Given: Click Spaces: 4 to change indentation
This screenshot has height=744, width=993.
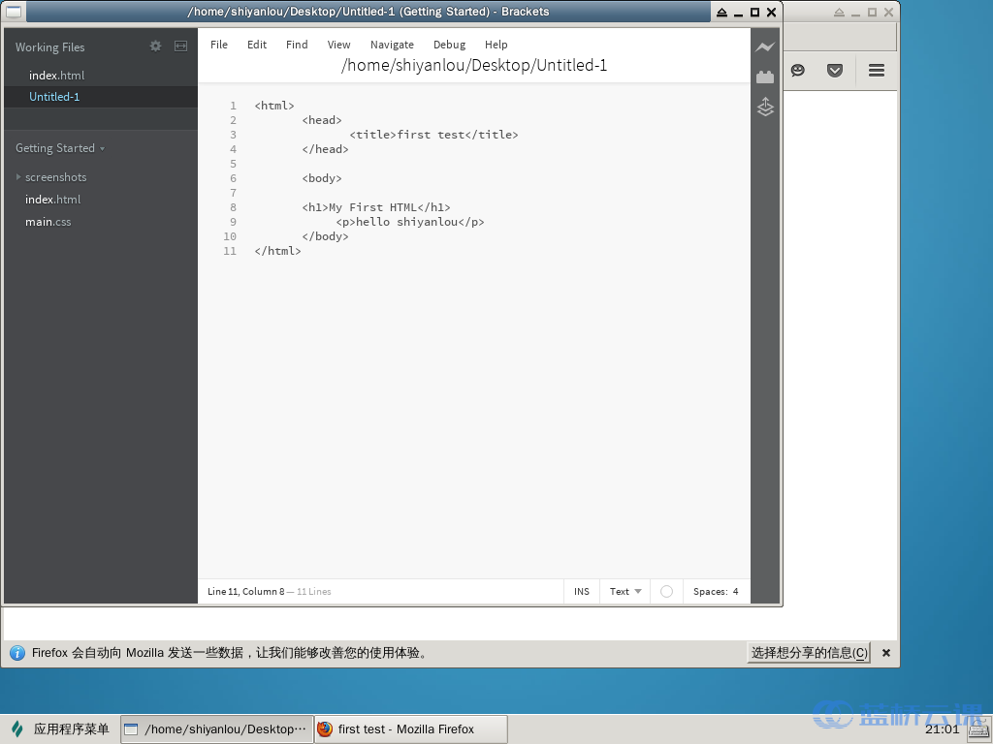Looking at the screenshot, I should (x=716, y=591).
